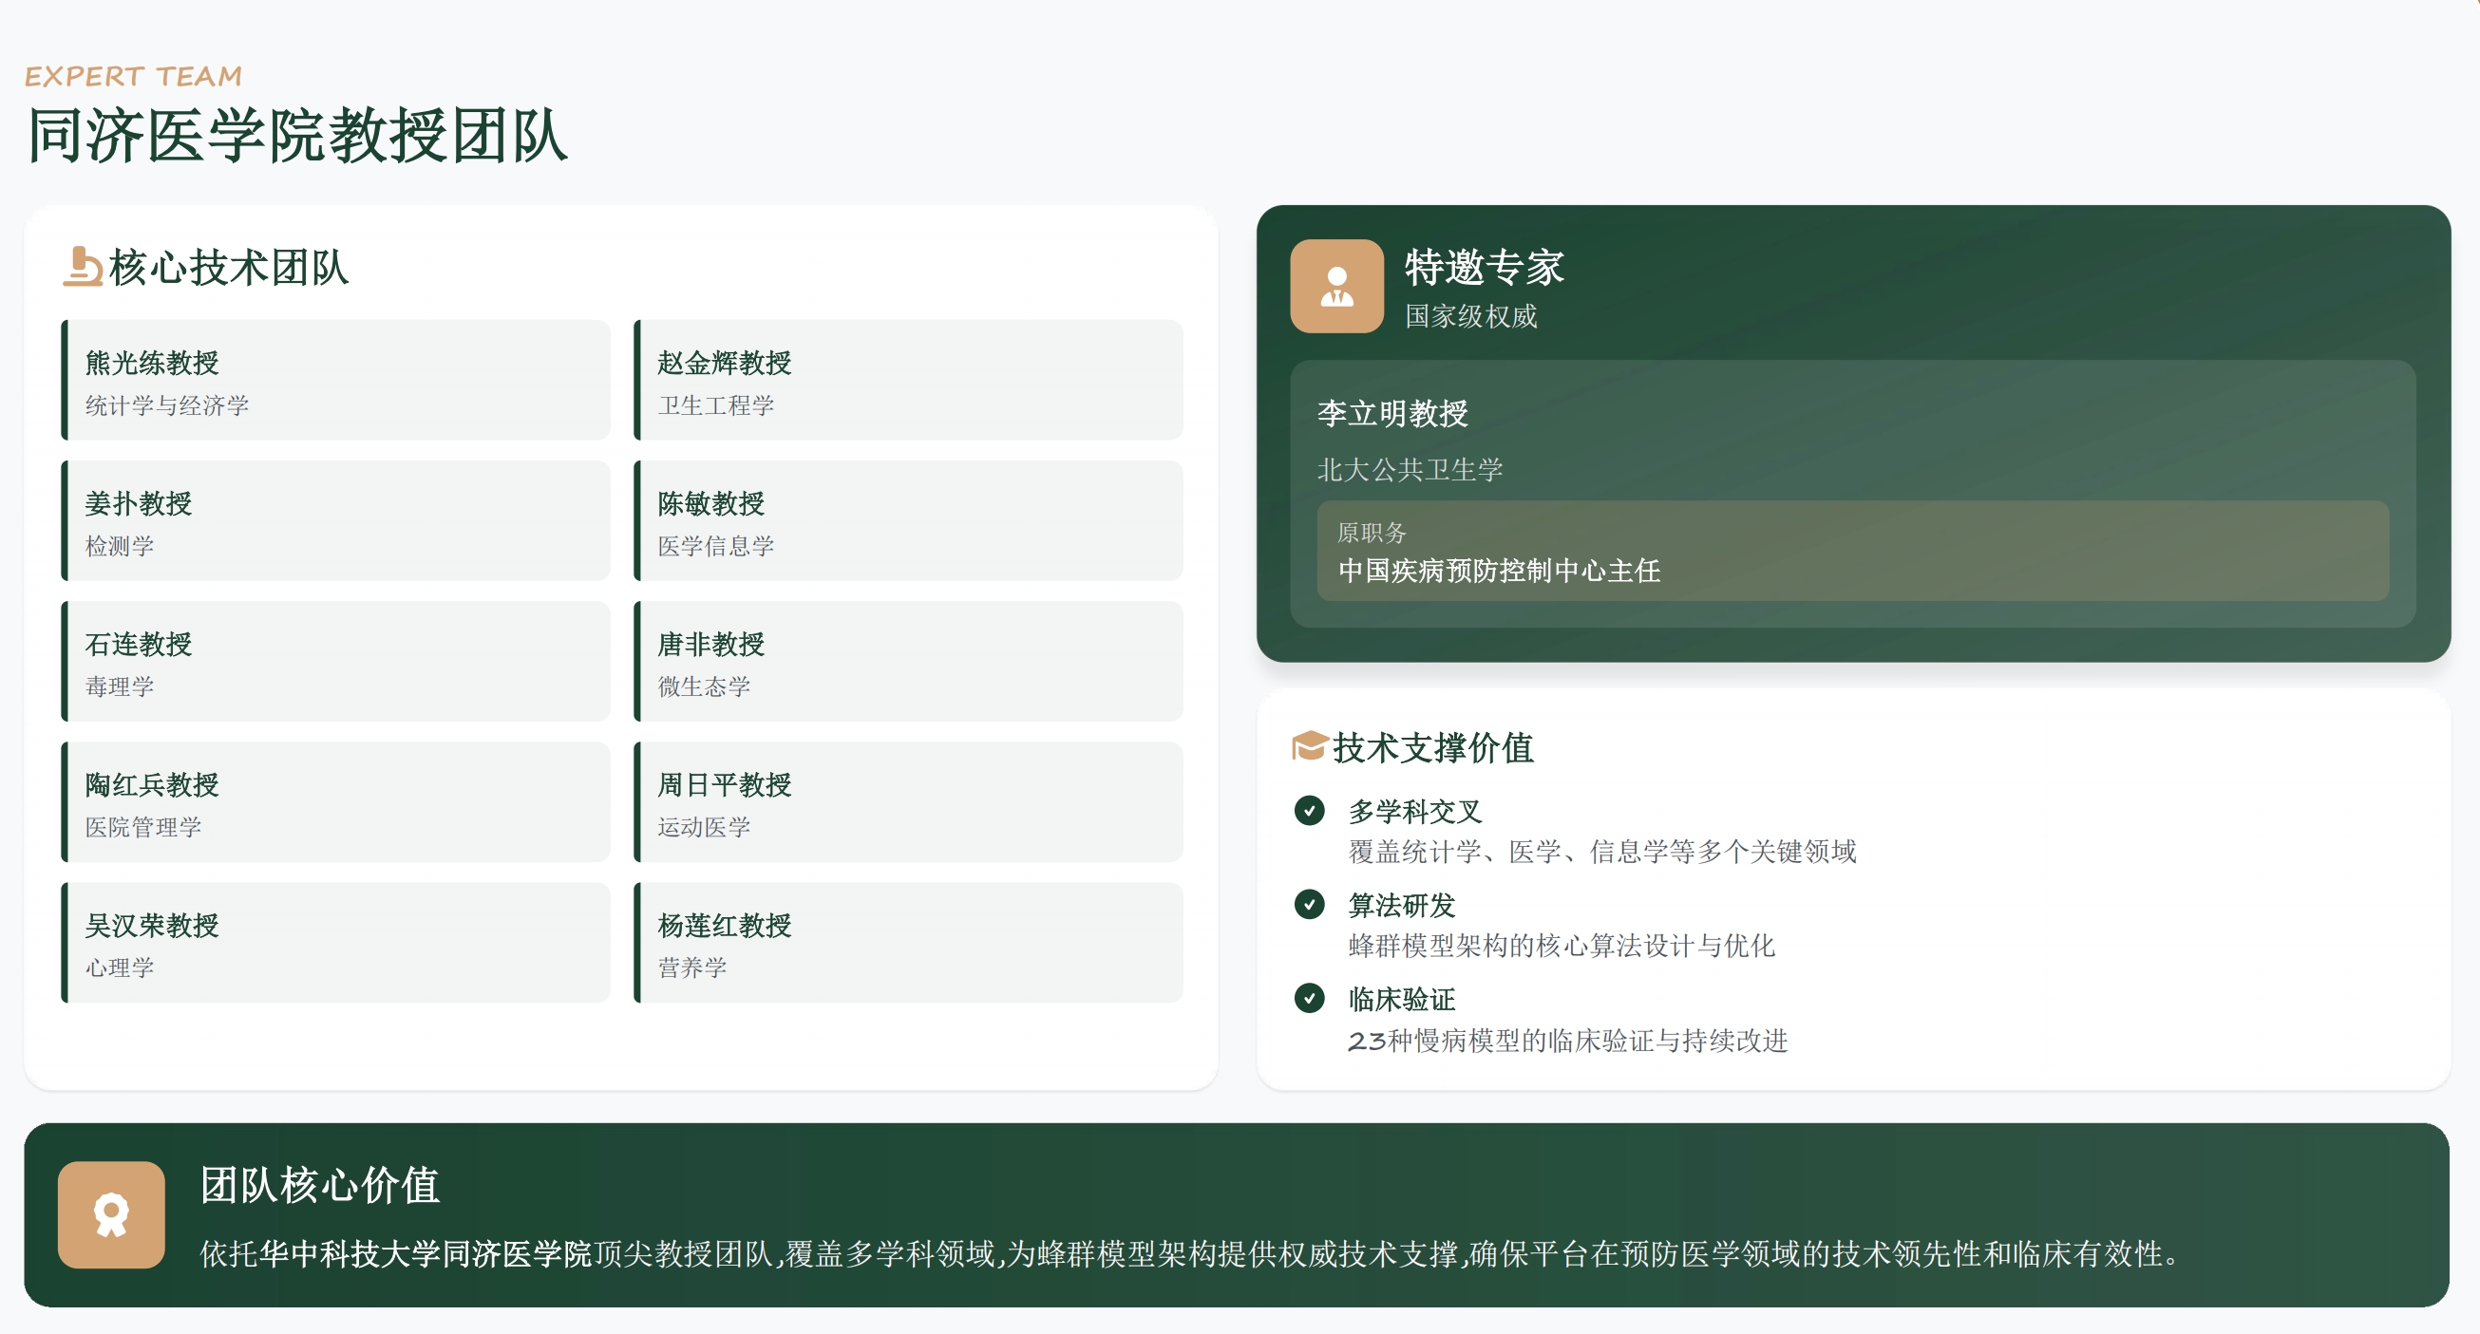Click the 唐非教授 微生态学 card
The image size is (2480, 1334).
tap(908, 662)
